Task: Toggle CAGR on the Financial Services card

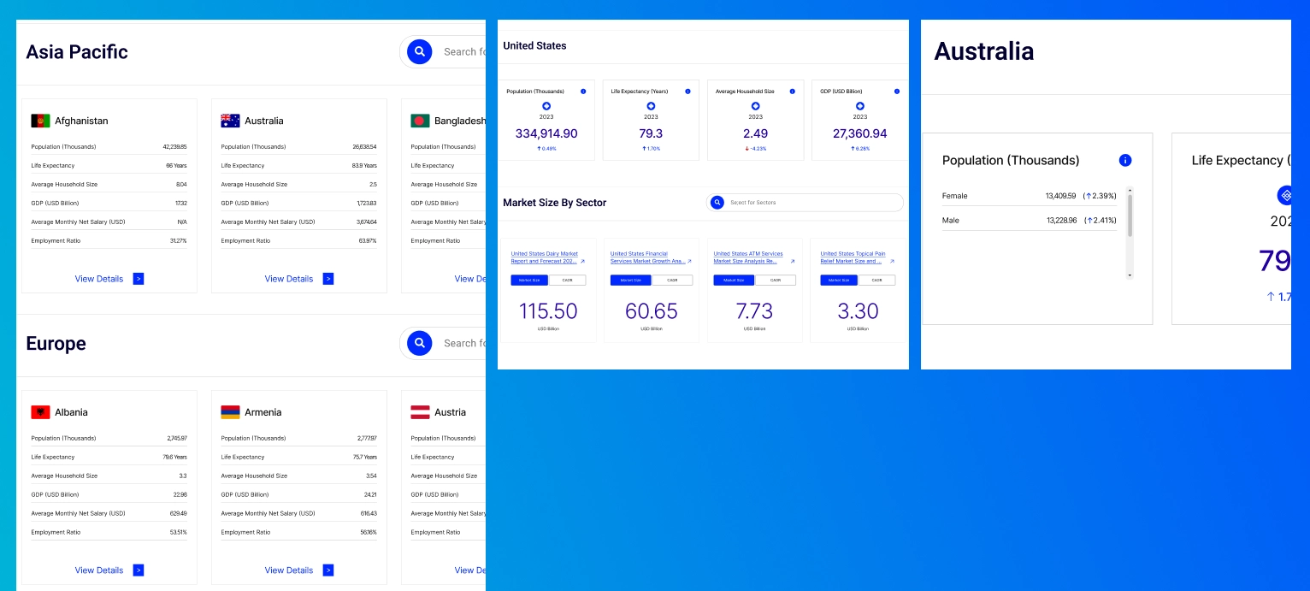Action: pyautogui.click(x=672, y=281)
